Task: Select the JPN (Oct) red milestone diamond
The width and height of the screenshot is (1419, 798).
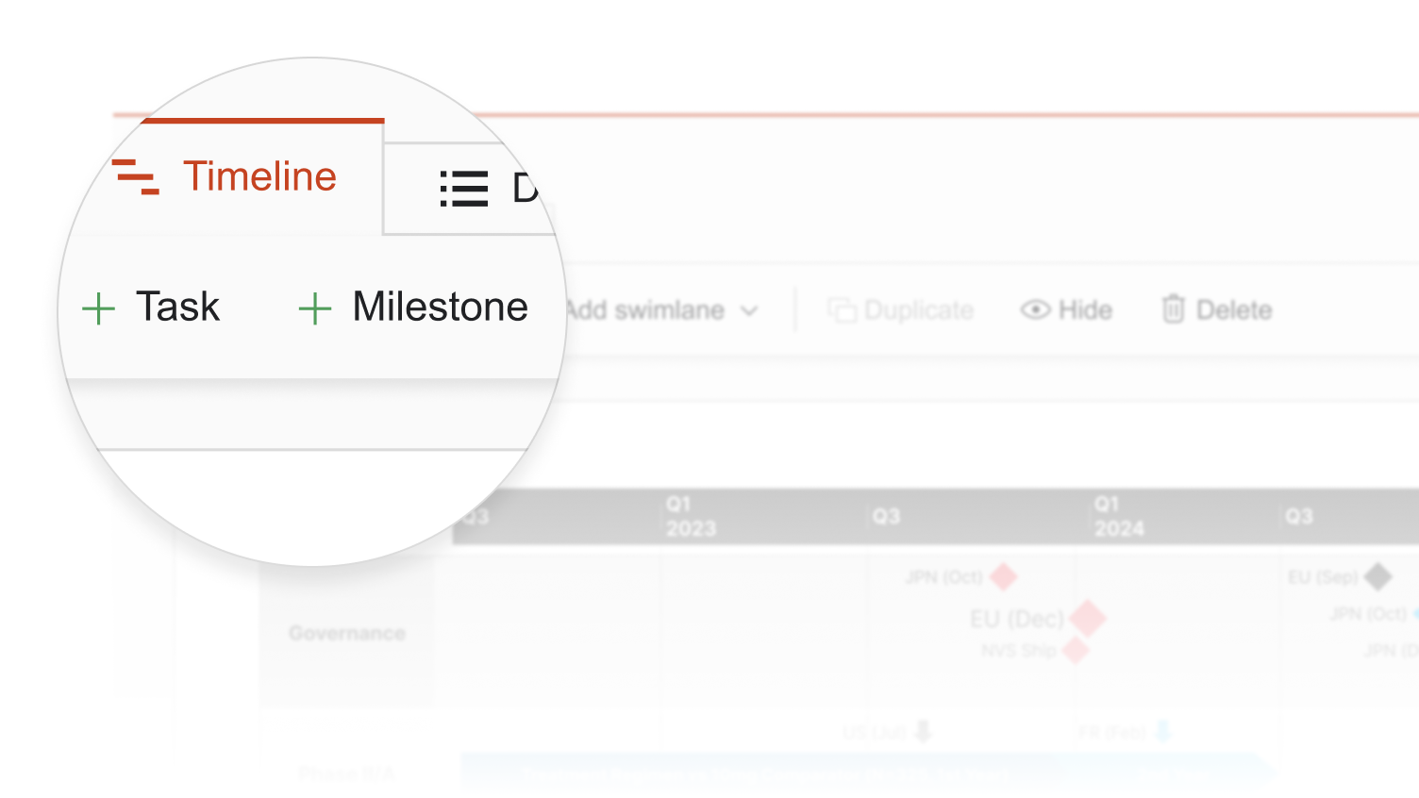Action: 1004,575
